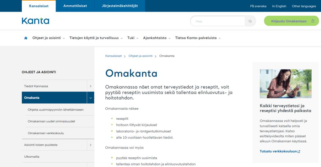Viewport: 321px width, 167px height.
Task: Expand Ohjeet ja asiointi dropdown chevron
Action: tap(64, 38)
